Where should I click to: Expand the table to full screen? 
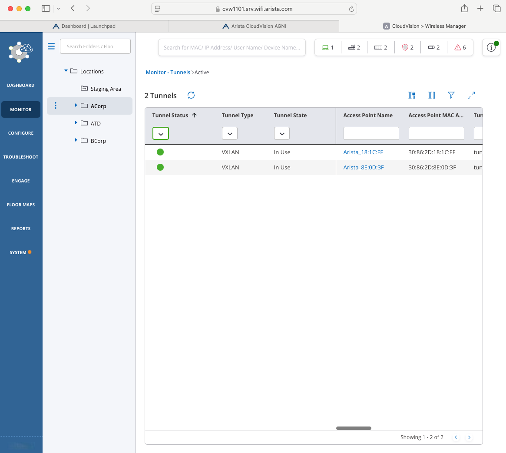coord(471,95)
